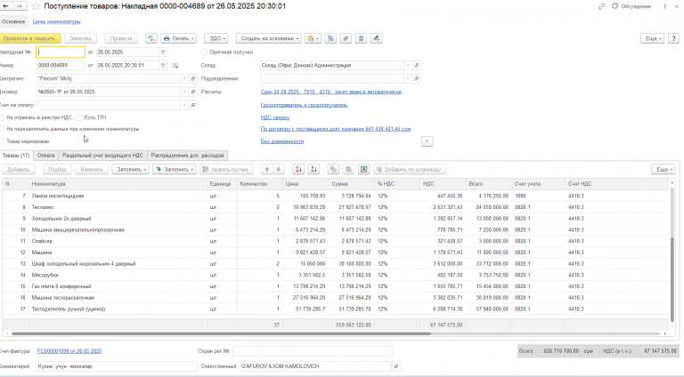Screen dimensions: 684x377
Task: Click the Провести и закрыть button
Action: tap(29, 38)
